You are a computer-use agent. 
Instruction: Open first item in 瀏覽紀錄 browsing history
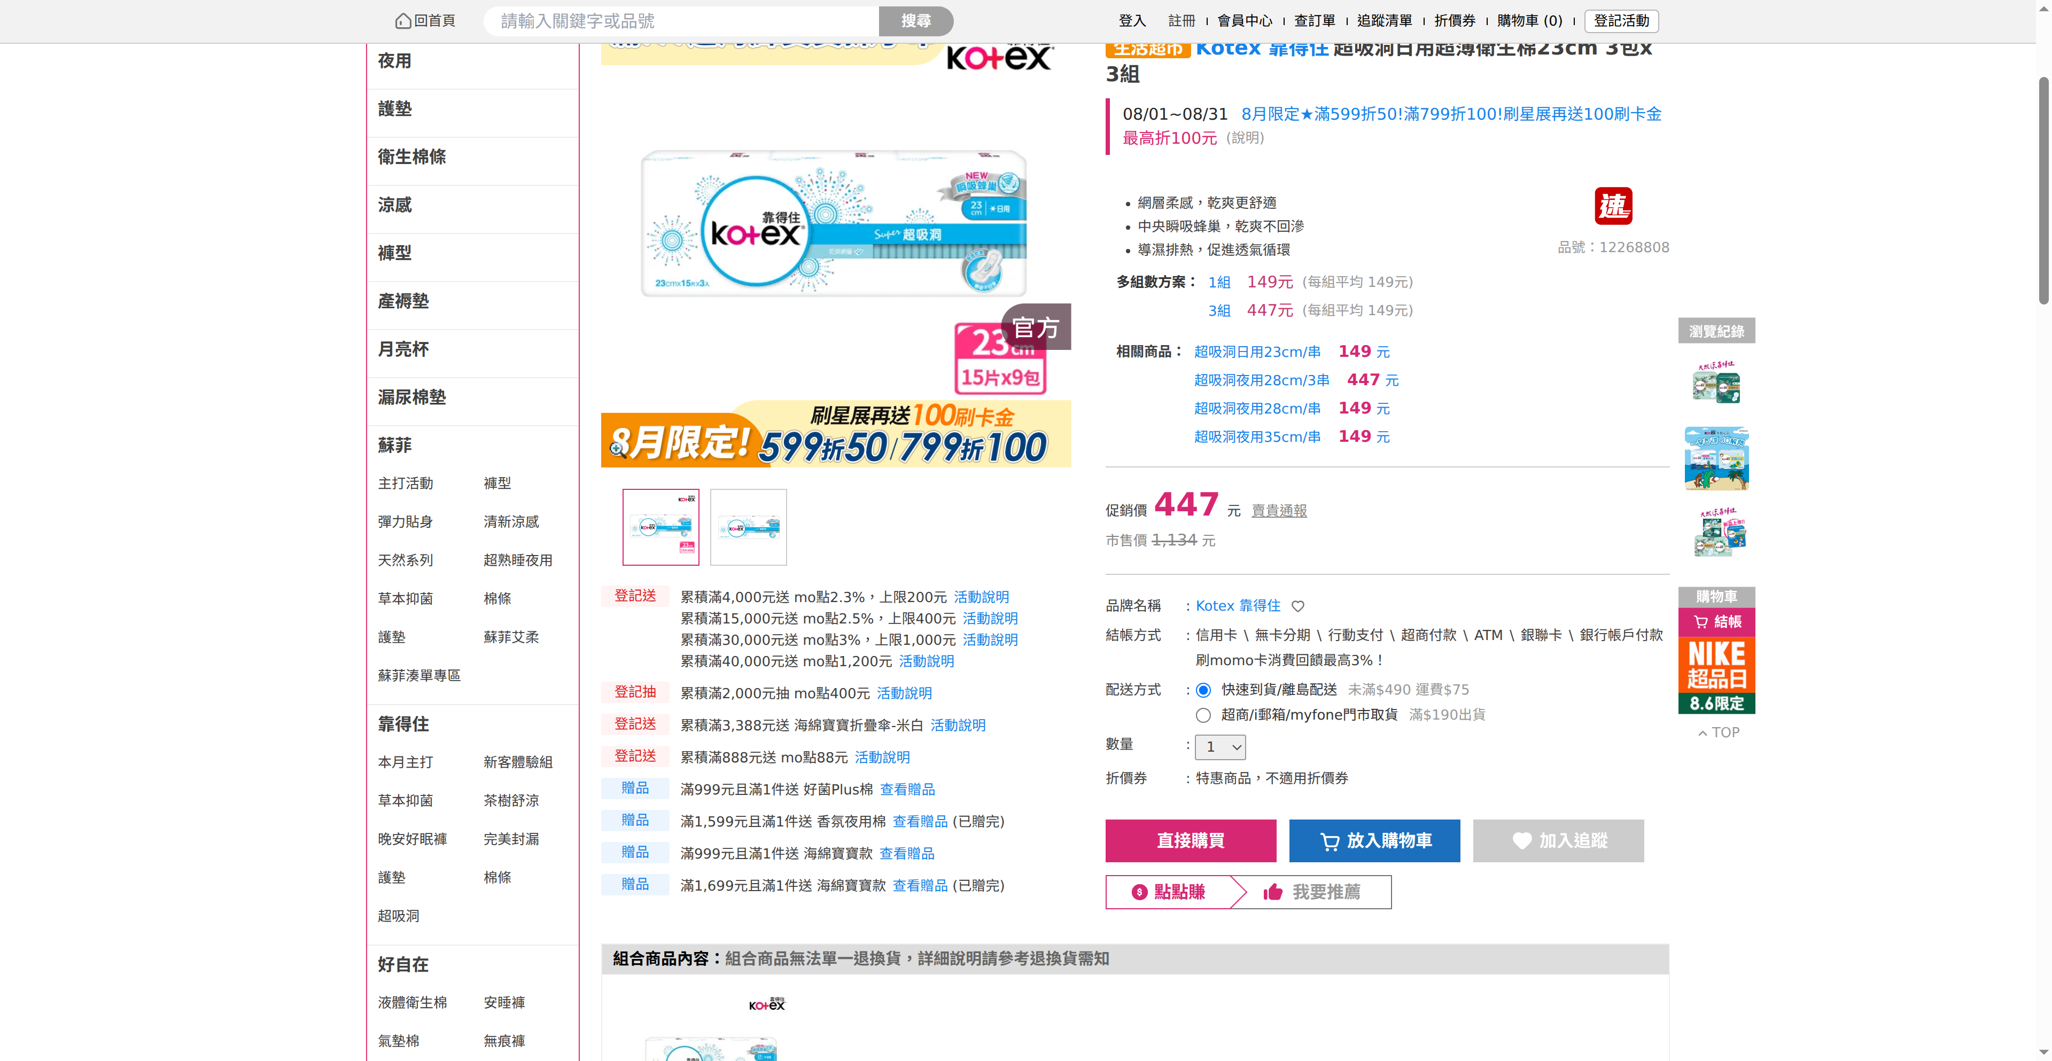click(x=1716, y=383)
